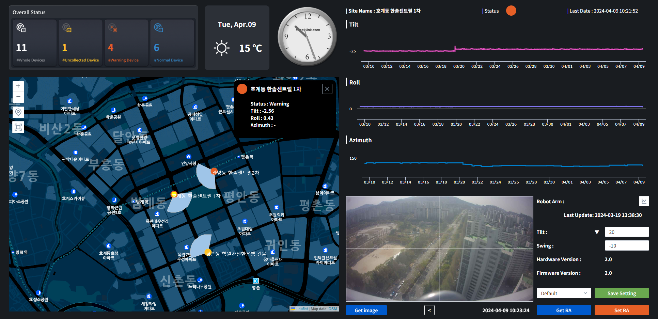Expand the Tilt dropdown triangle
Viewport: 658px width, 319px height.
tap(597, 232)
